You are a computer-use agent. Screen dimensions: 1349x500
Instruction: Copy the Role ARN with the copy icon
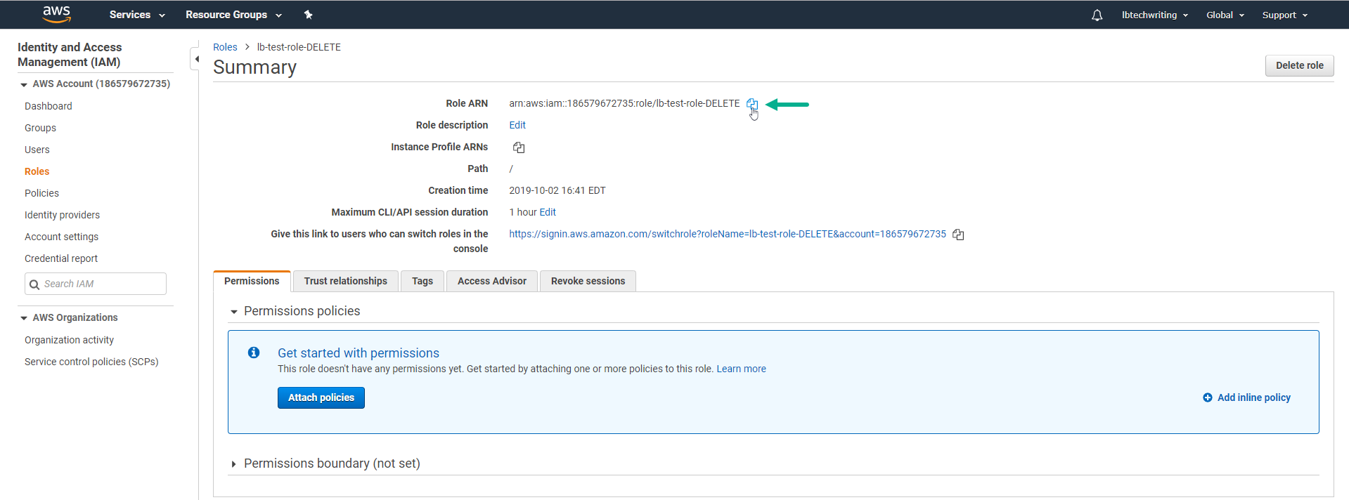pos(751,104)
